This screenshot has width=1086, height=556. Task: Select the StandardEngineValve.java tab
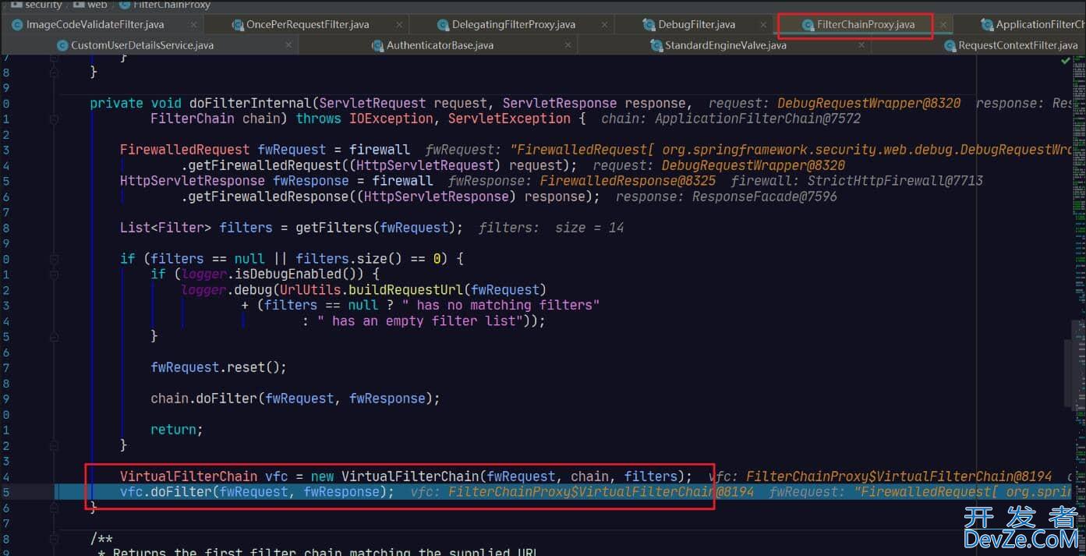pyautogui.click(x=725, y=45)
